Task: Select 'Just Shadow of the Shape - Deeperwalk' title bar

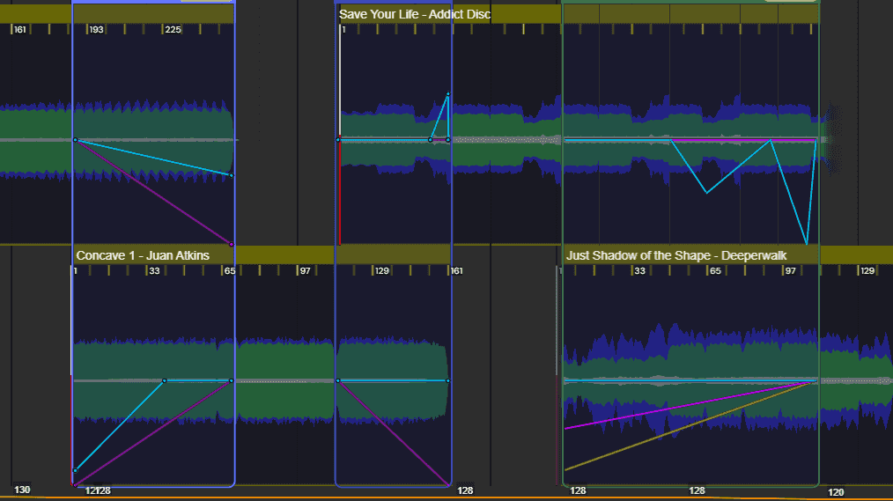Action: tap(689, 255)
